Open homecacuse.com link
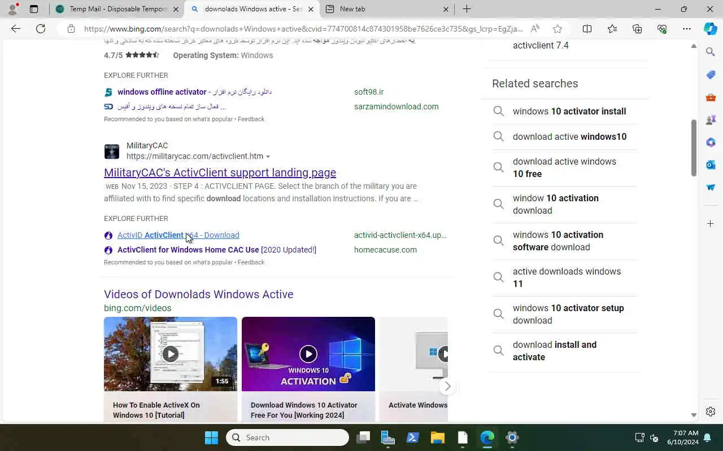Image resolution: width=723 pixels, height=451 pixels. coord(385,250)
